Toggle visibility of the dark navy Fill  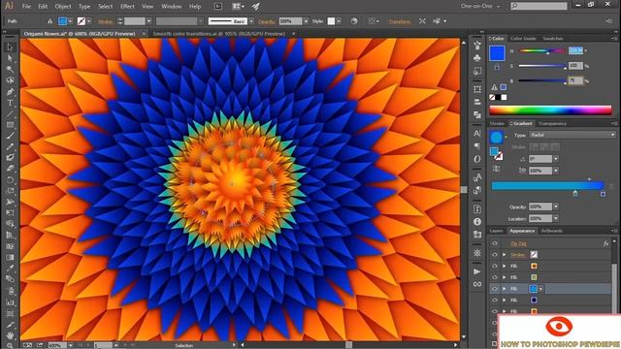click(495, 300)
